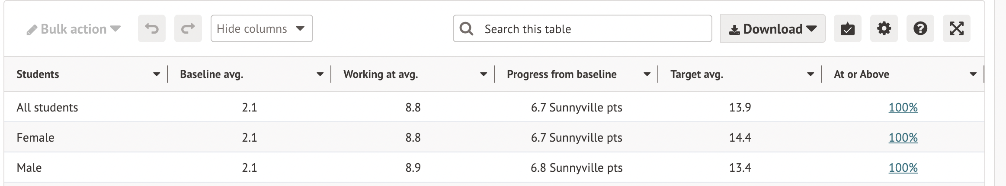Open 100% link for All students

tap(903, 108)
